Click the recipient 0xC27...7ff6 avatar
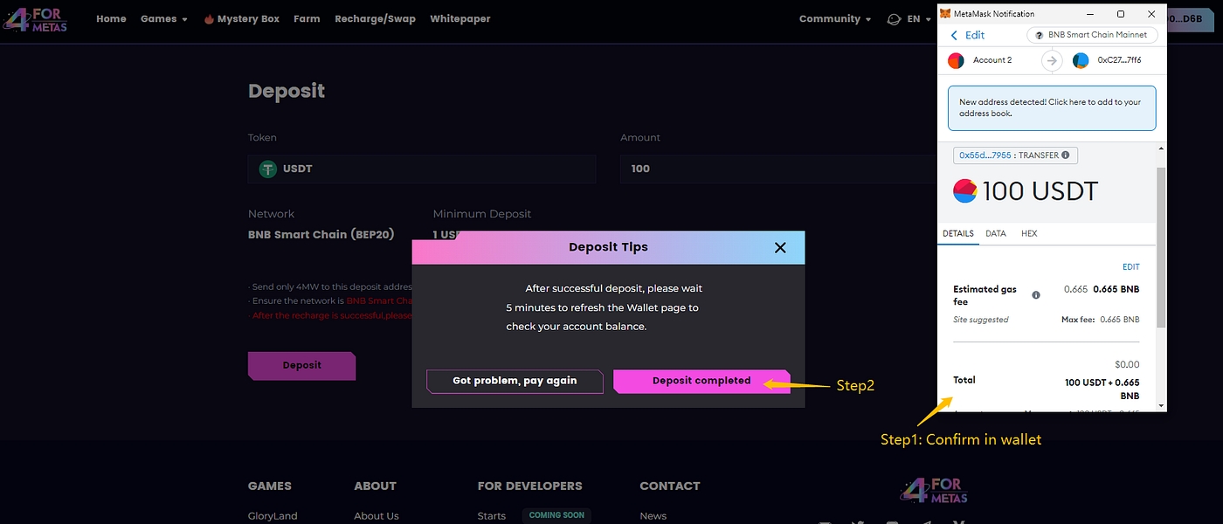Image resolution: width=1223 pixels, height=524 pixels. click(1081, 60)
